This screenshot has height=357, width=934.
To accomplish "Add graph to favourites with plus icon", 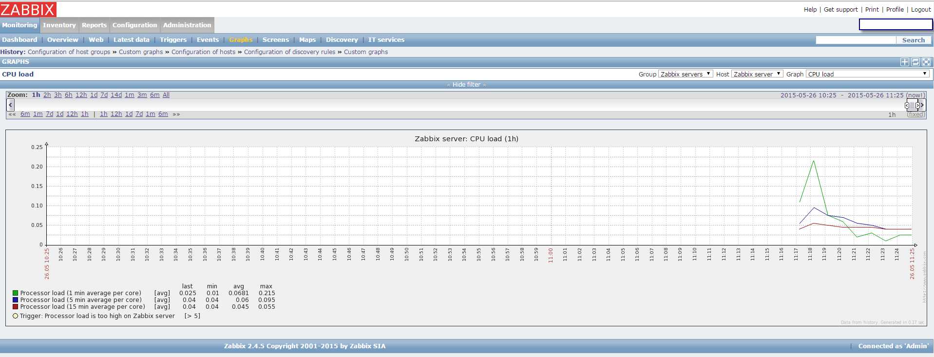I will [905, 62].
